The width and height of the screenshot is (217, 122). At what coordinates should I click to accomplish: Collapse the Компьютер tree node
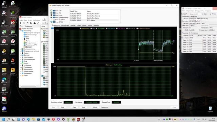pos(20,31)
